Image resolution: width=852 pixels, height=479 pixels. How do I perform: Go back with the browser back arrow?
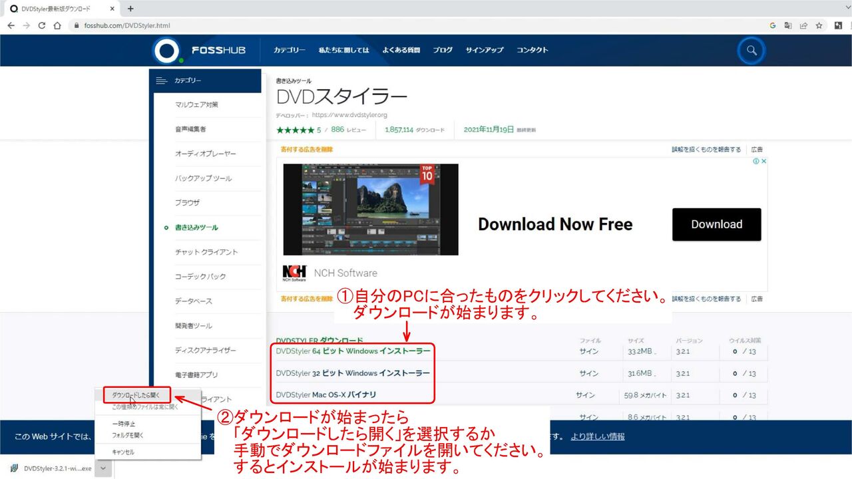11,25
